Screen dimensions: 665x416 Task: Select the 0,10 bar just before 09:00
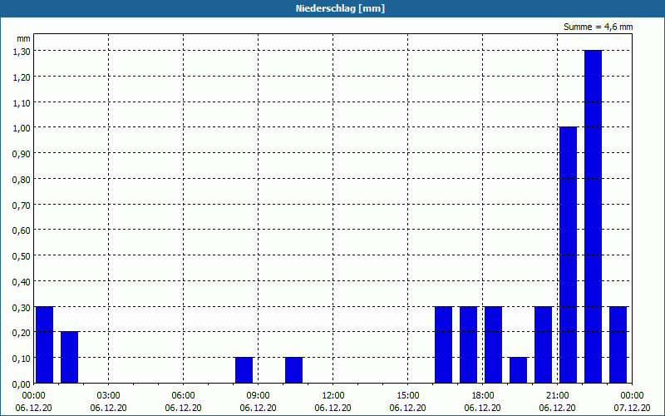[244, 370]
